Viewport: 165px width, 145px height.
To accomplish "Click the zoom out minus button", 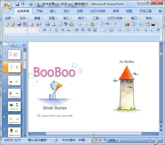I will tap(120, 140).
